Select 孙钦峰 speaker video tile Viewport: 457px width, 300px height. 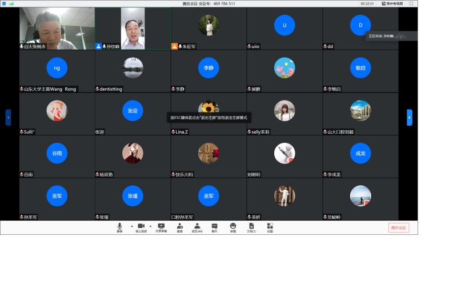point(133,29)
